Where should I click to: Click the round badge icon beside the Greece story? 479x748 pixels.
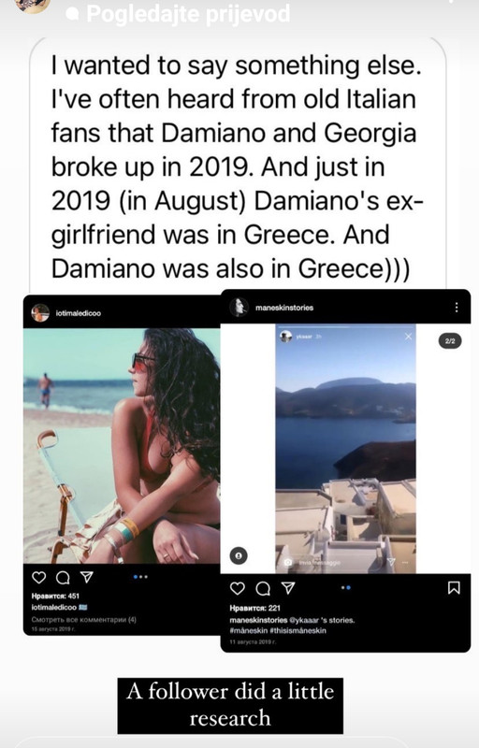(239, 555)
